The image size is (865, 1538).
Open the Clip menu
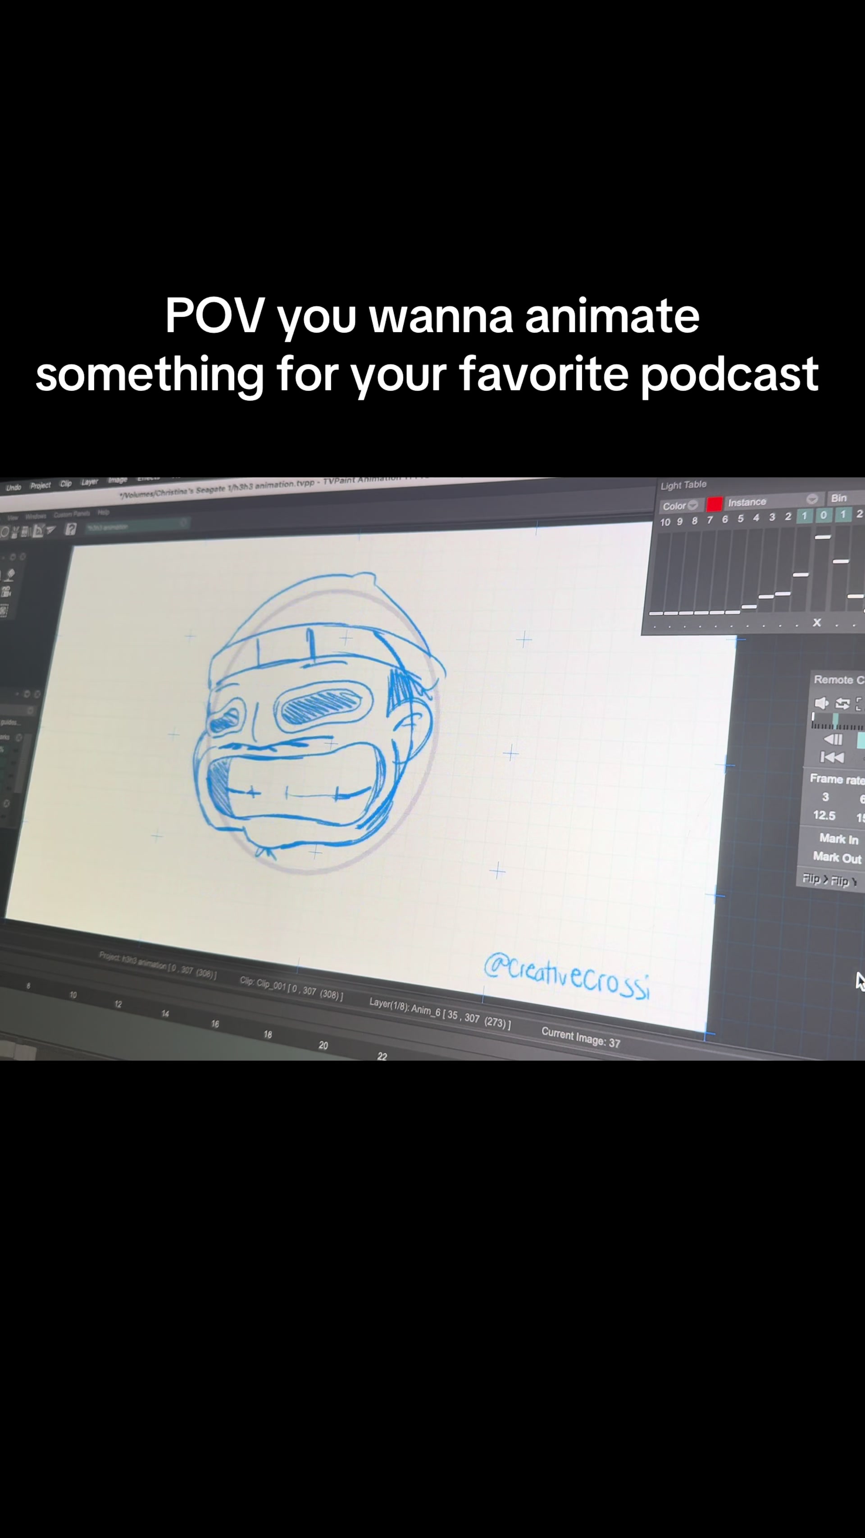66,484
